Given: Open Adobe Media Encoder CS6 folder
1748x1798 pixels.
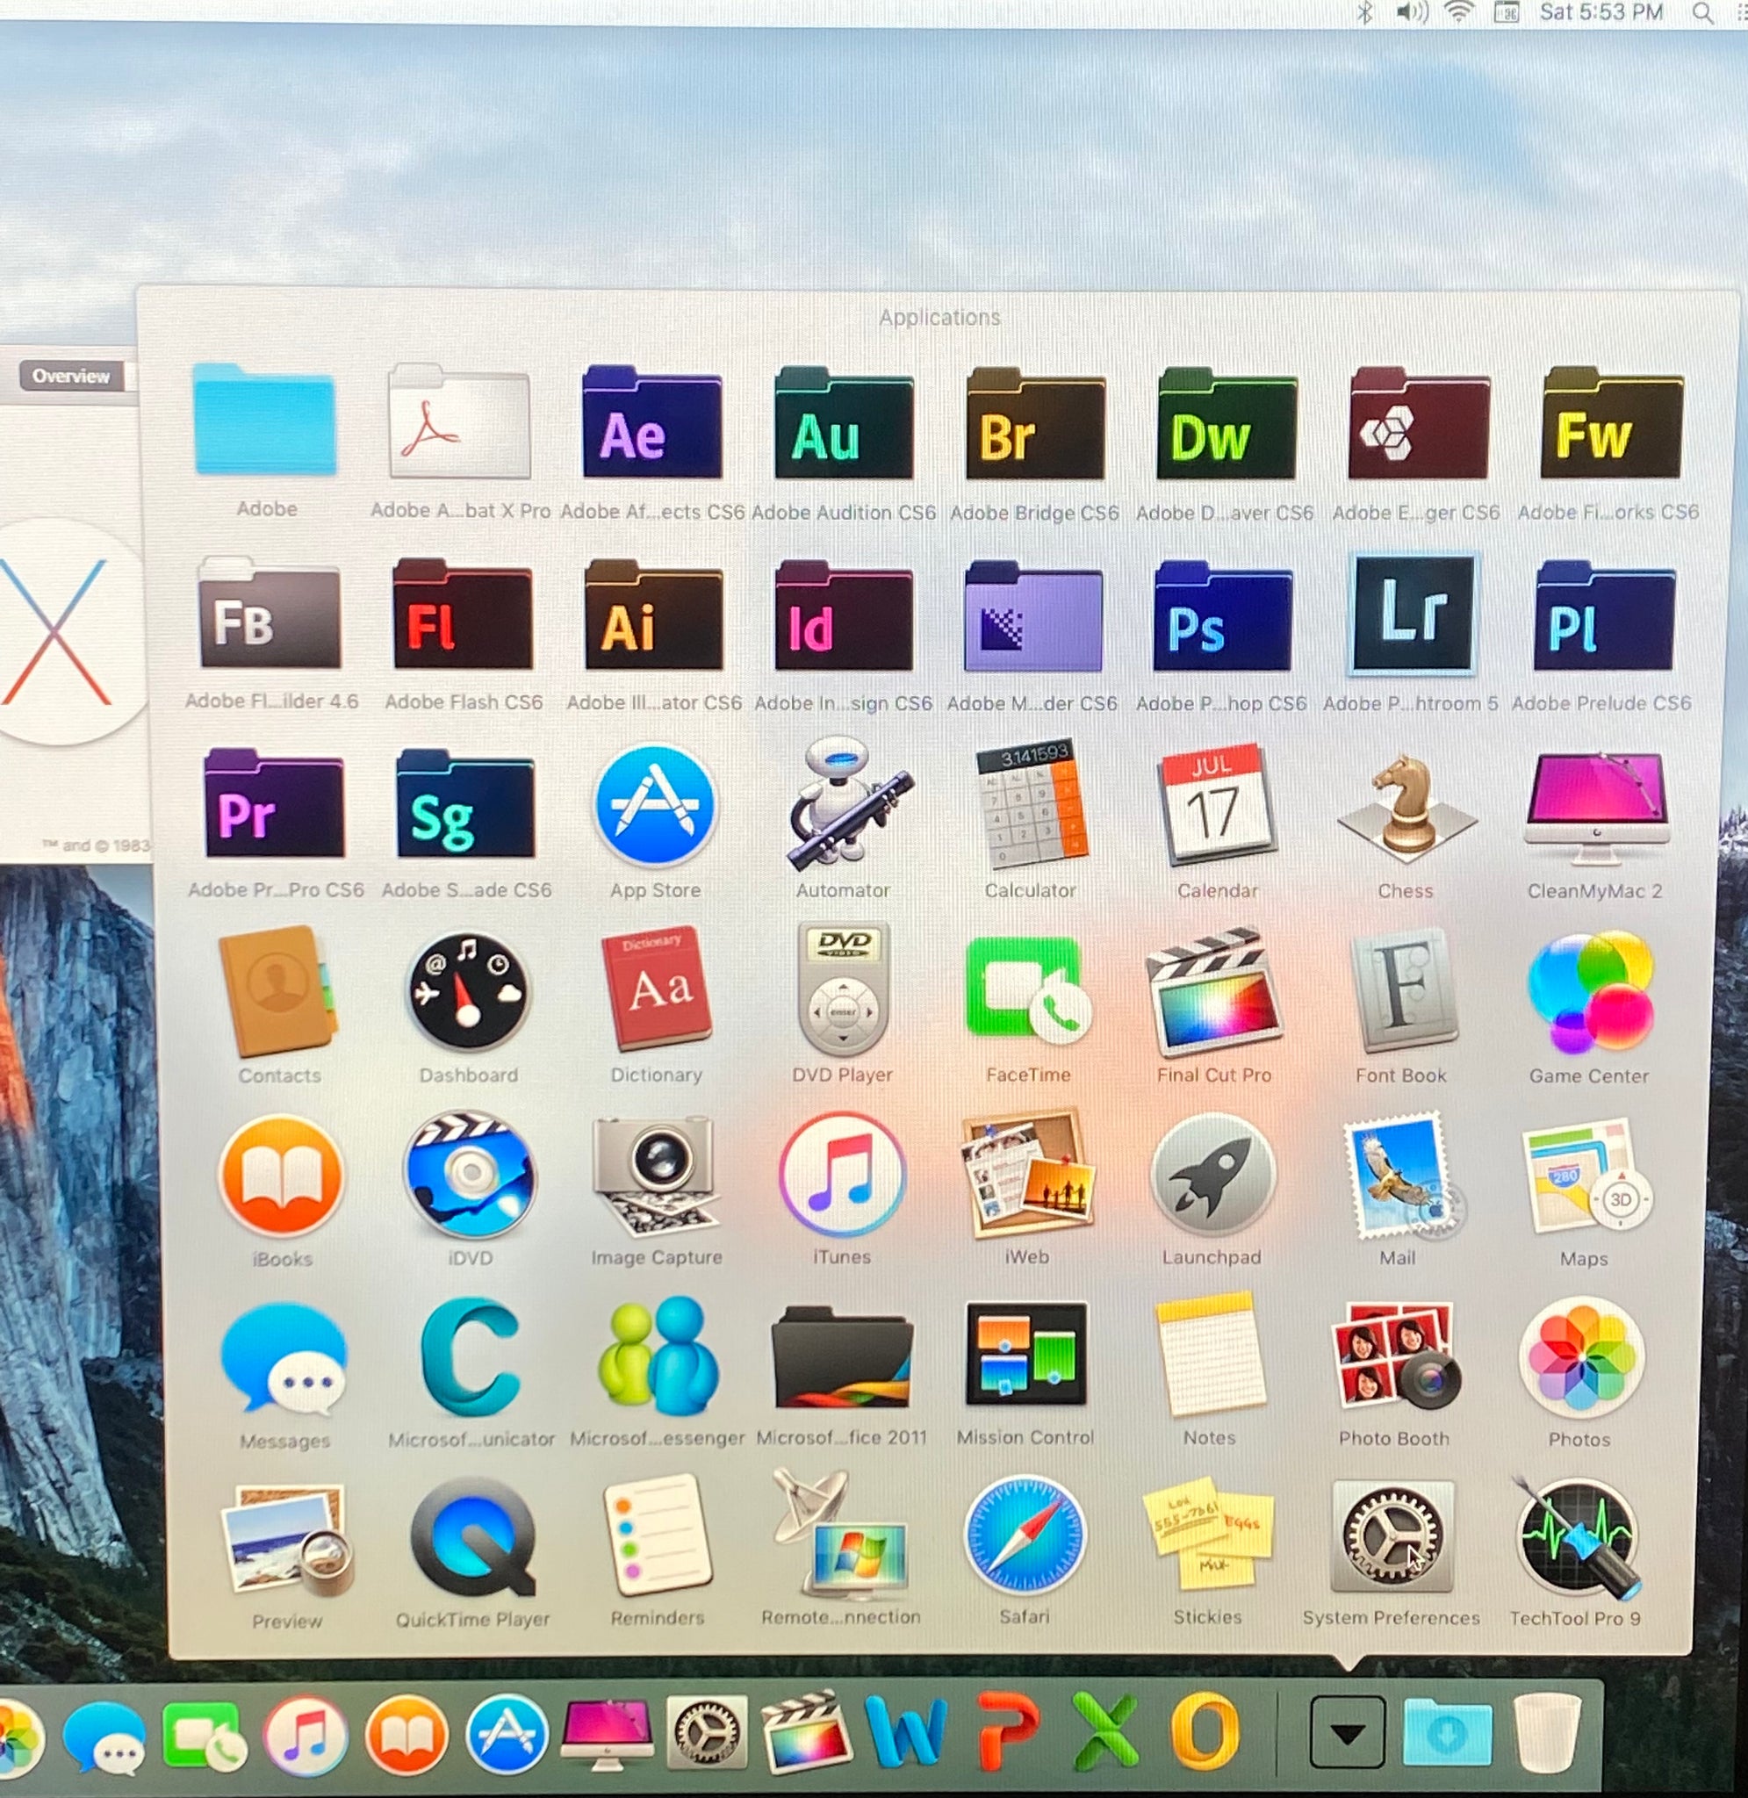Looking at the screenshot, I should 1032,615.
